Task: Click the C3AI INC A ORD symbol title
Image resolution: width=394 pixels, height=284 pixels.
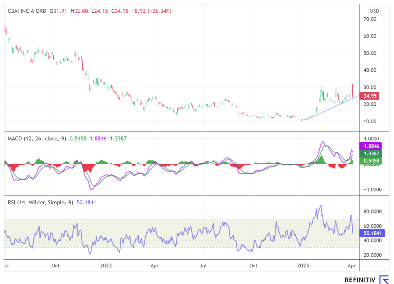Action: pyautogui.click(x=27, y=11)
